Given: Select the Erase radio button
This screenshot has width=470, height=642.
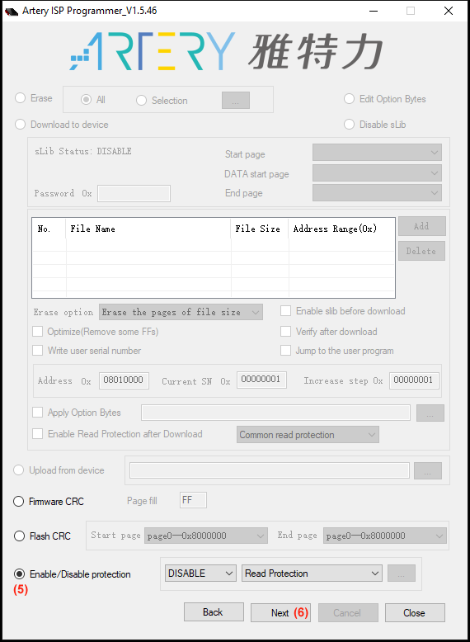Looking at the screenshot, I should pyautogui.click(x=20, y=98).
